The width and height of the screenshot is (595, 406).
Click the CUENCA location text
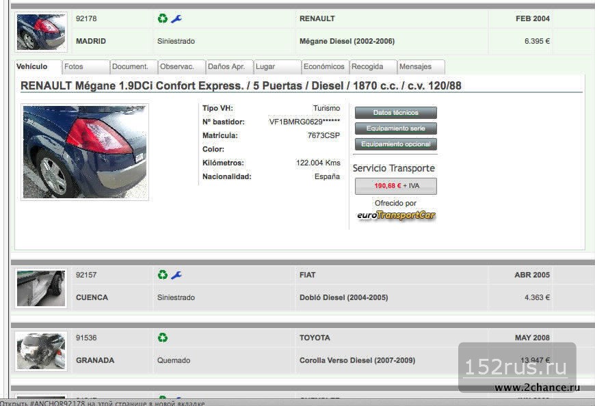click(92, 297)
